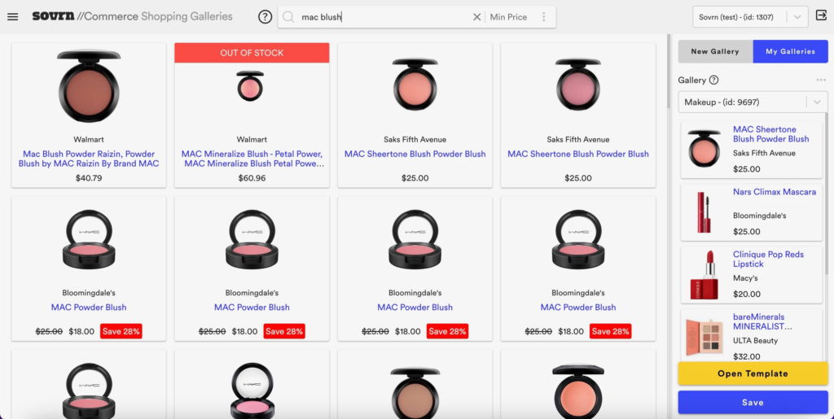Image resolution: width=834 pixels, height=419 pixels.
Task: Open Nars Climax Mascara gallery link
Action: tap(774, 192)
